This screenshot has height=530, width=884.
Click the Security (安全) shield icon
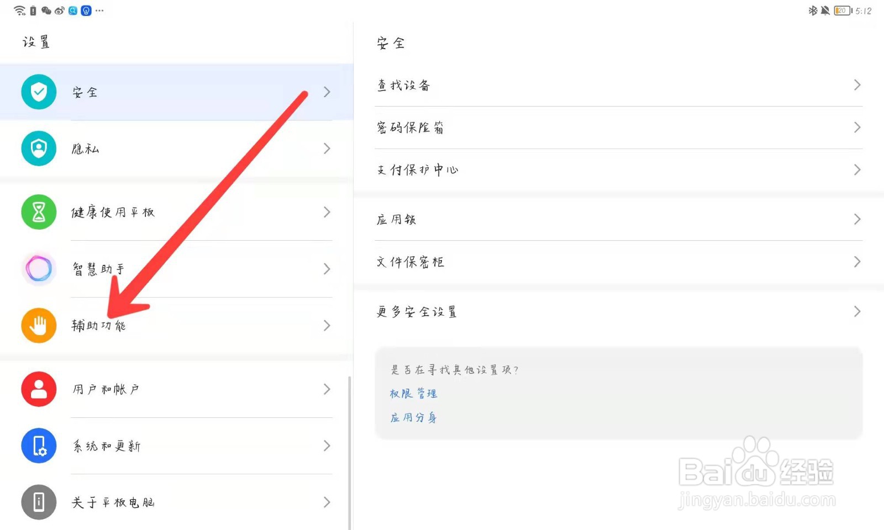(x=38, y=92)
